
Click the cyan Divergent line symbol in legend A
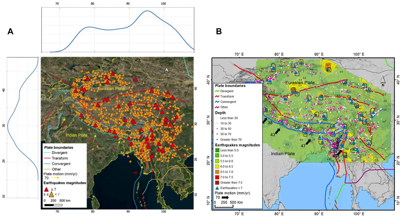tap(47, 153)
